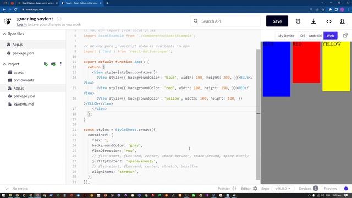Open the Expo v46.0.0 version dropdown
This screenshot has width=352, height=198.
282,188
